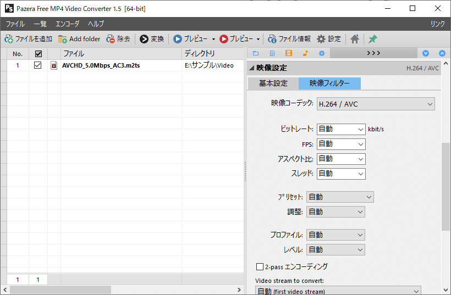Uncheck the AVCHD_5.0Mbps_AC3.m2ts row checkbox
Viewport: 451px width, 295px height.
[38, 65]
